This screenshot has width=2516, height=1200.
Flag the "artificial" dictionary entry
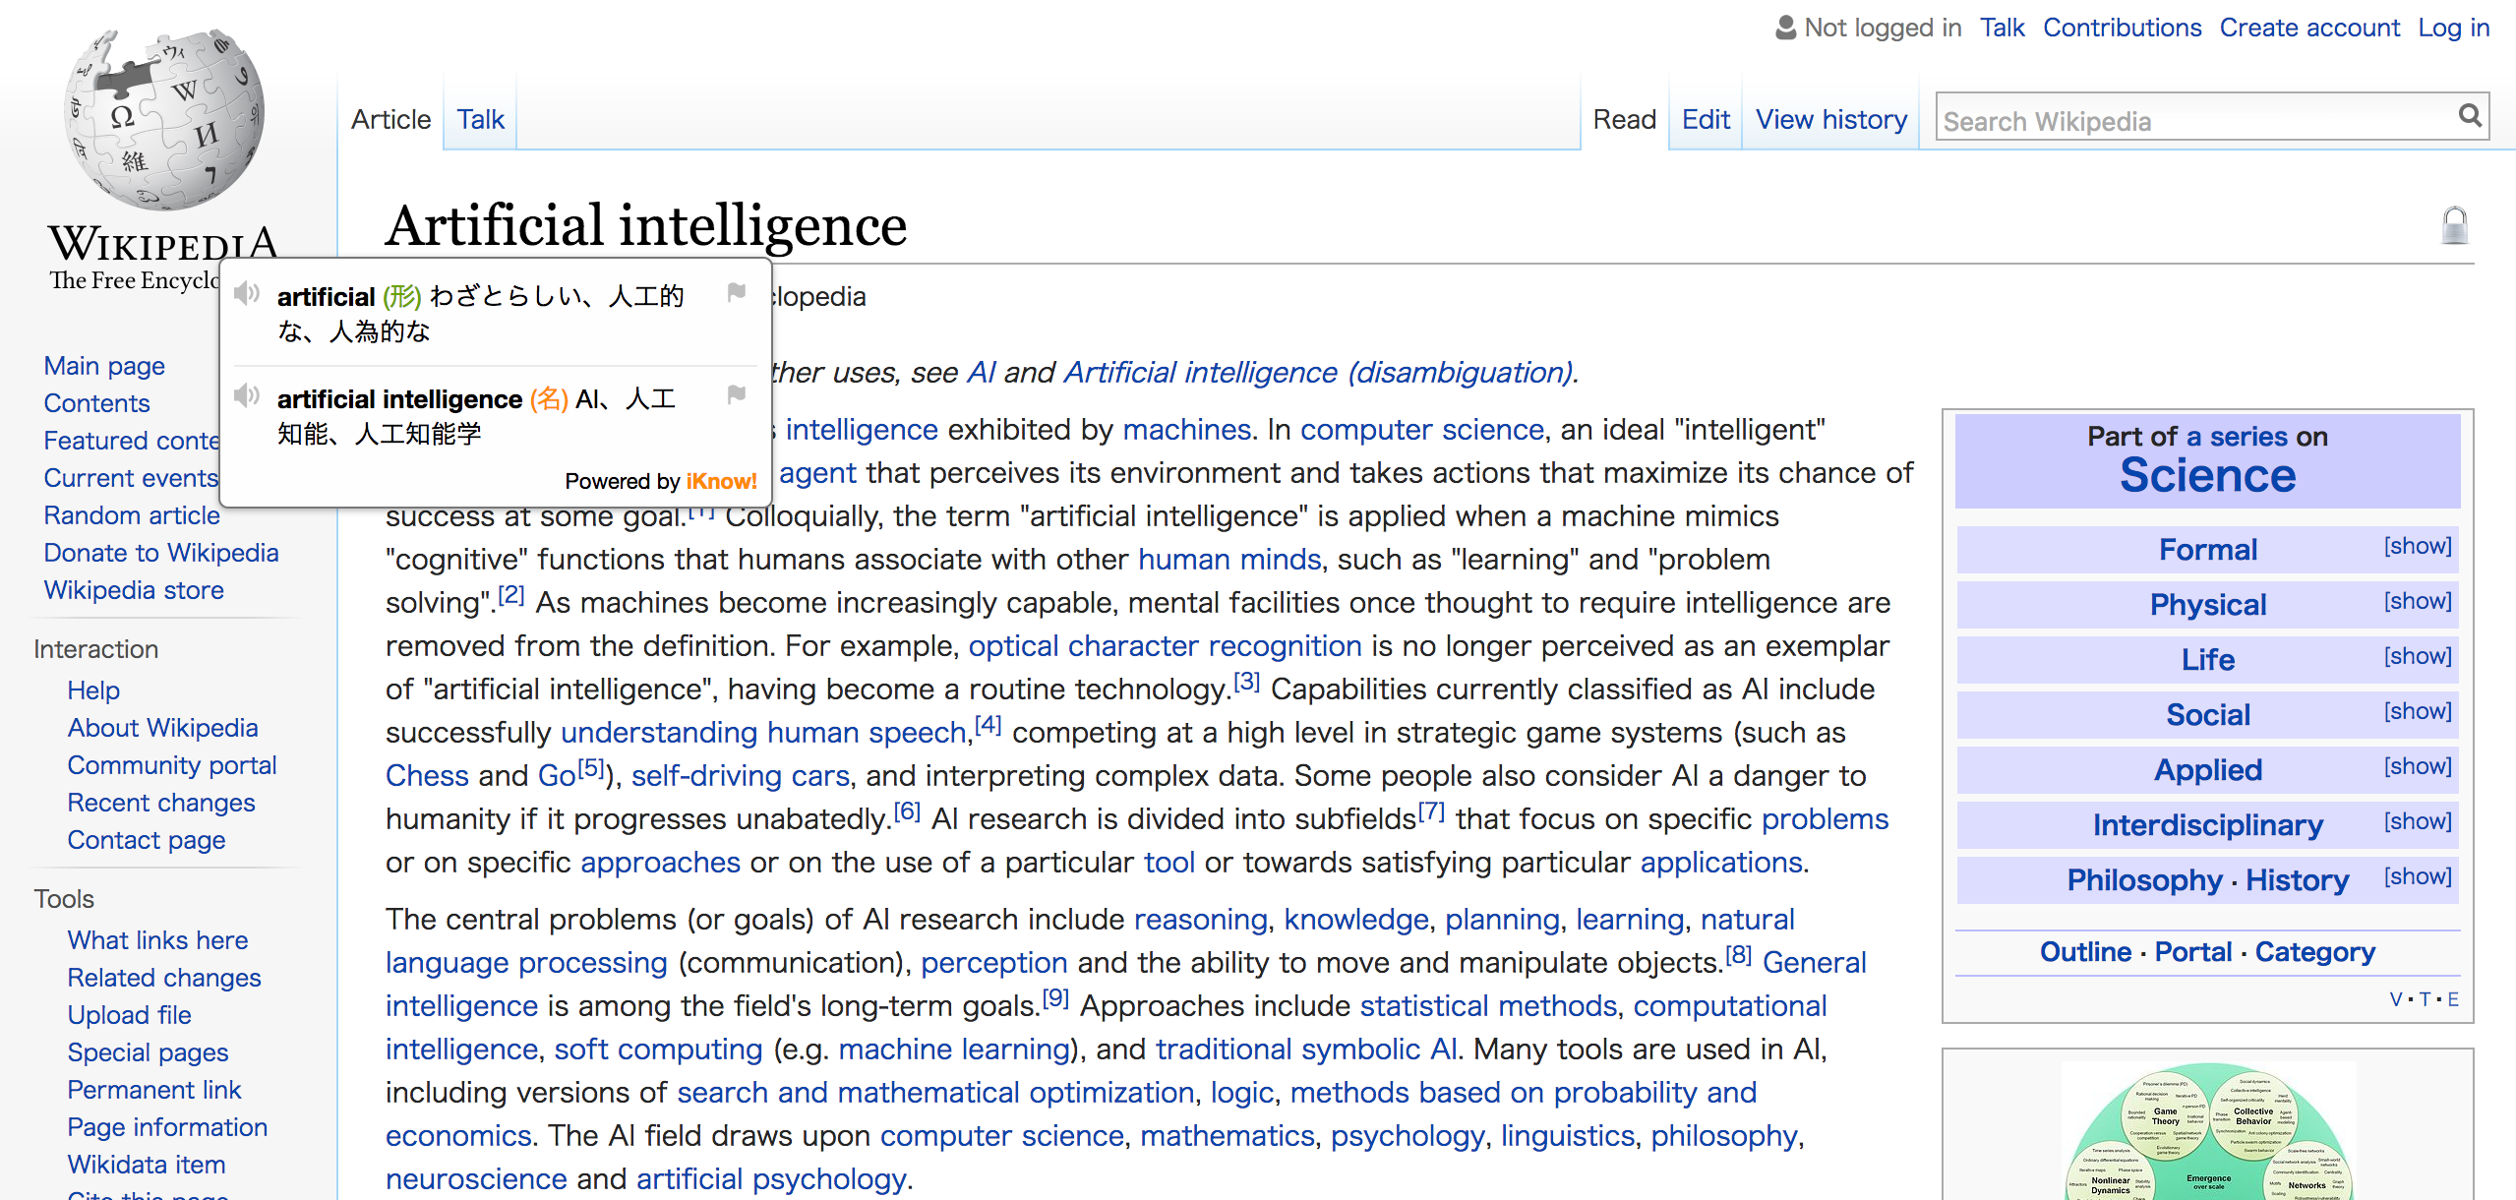[x=736, y=292]
